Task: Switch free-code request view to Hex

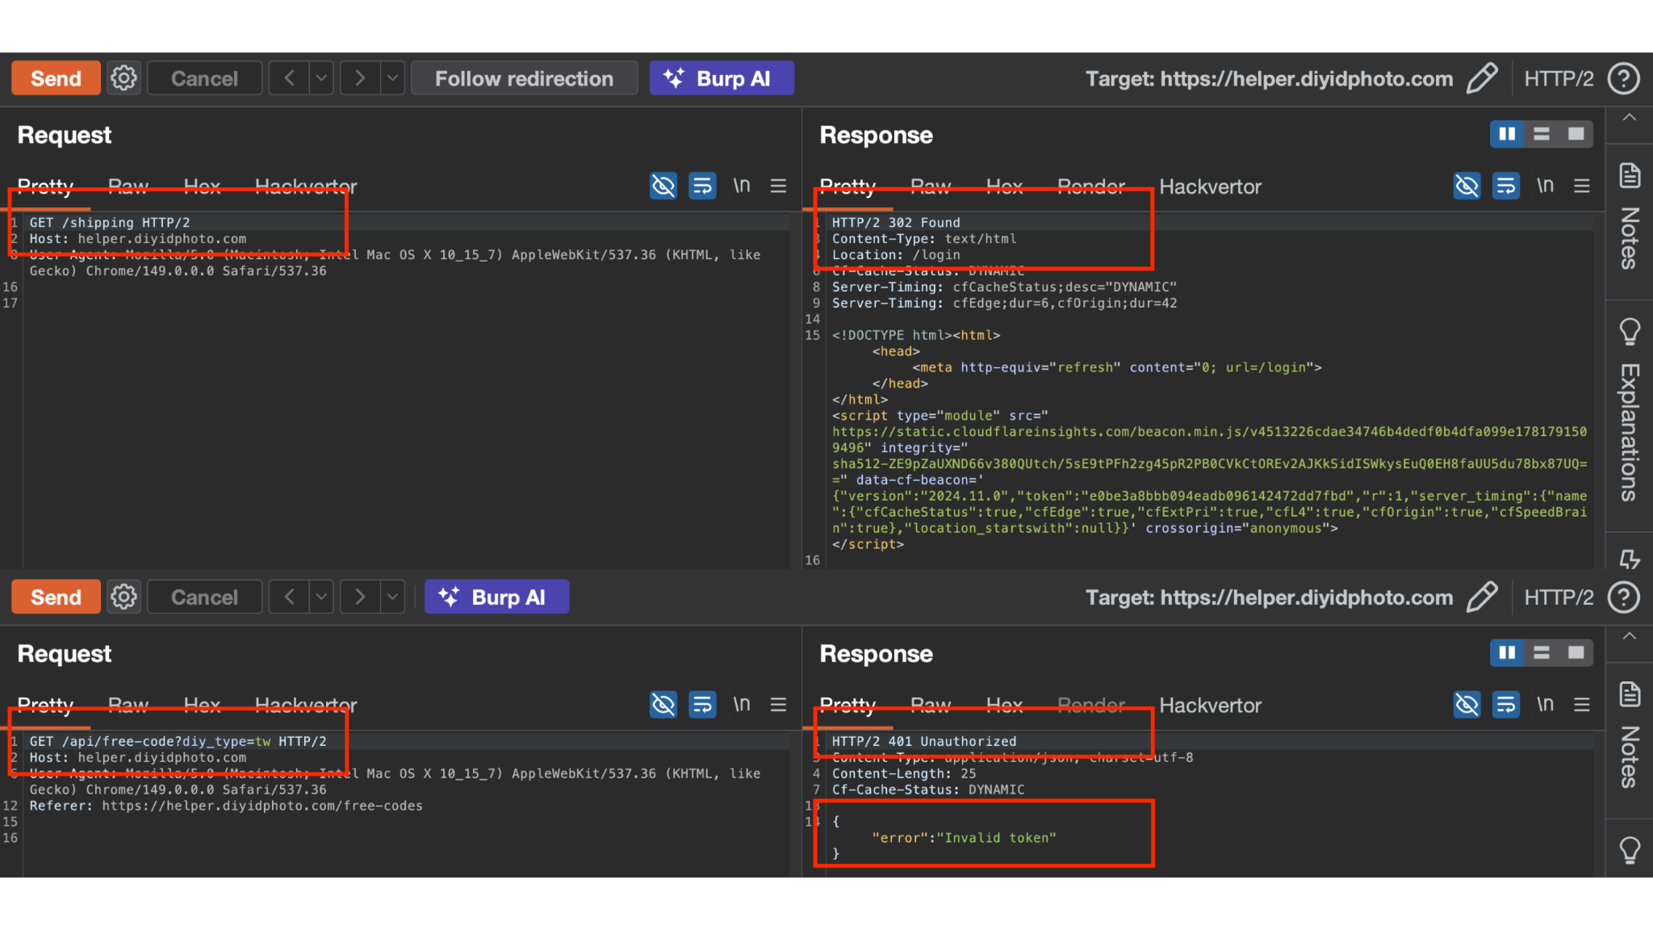Action: (202, 706)
